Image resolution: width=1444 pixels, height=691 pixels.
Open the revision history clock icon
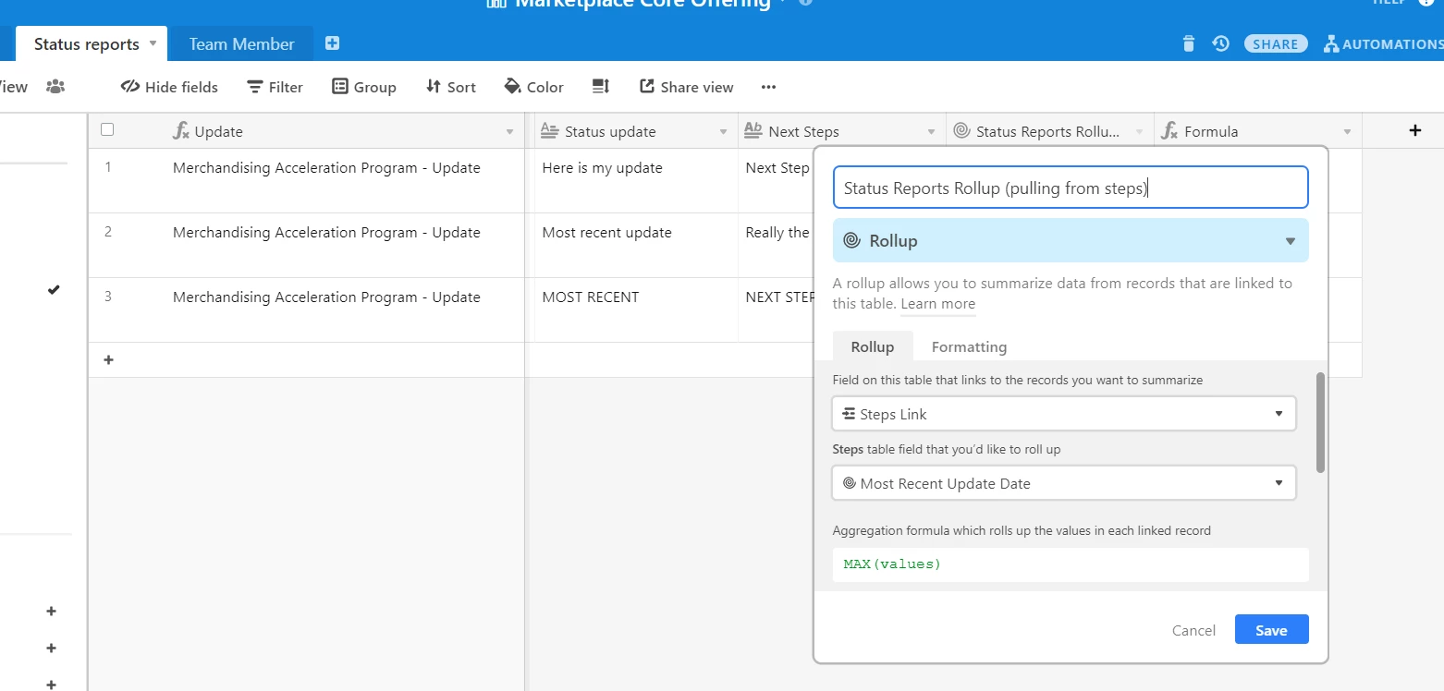click(1220, 43)
